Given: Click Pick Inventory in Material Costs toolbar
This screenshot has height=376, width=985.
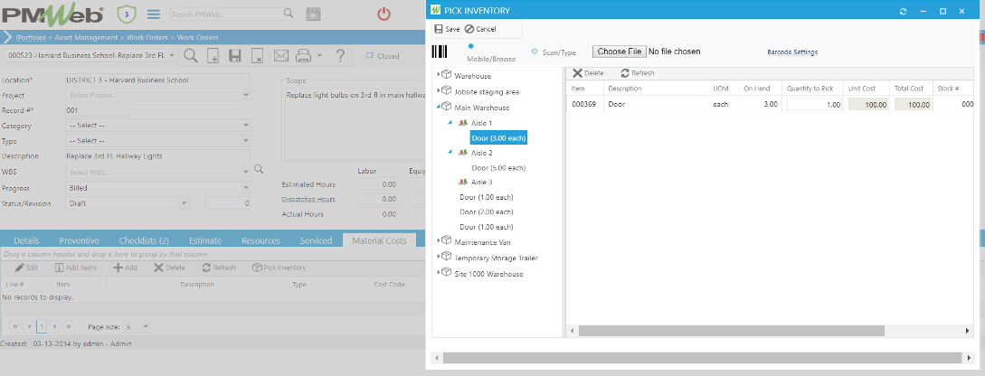Looking at the screenshot, I should click(x=279, y=268).
